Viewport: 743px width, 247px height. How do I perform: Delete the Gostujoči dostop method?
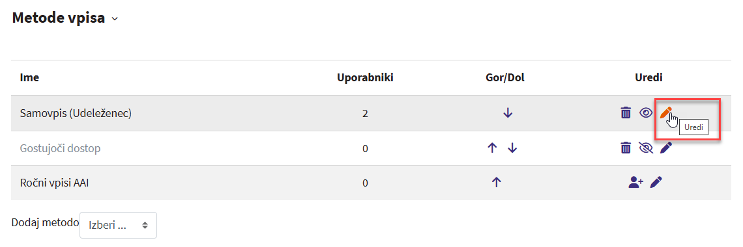point(626,148)
